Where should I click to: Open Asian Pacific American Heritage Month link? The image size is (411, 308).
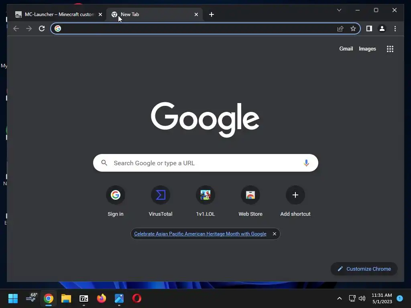coord(200,234)
